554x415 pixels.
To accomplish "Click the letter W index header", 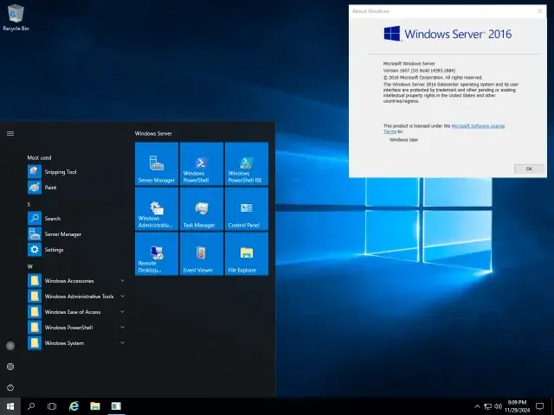I will [30, 266].
